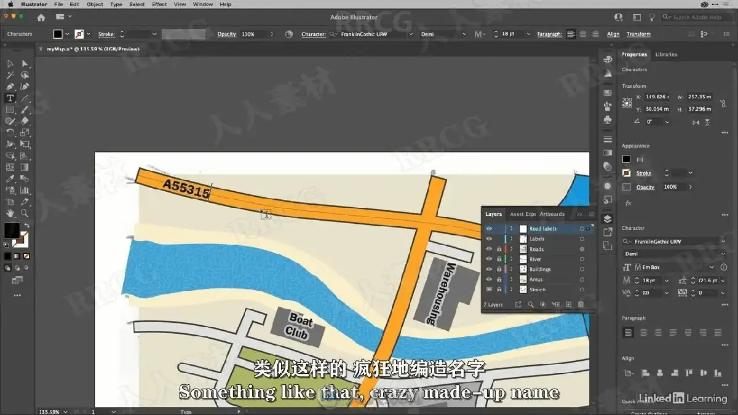
Task: Hide the Road labels layer
Action: (489, 229)
